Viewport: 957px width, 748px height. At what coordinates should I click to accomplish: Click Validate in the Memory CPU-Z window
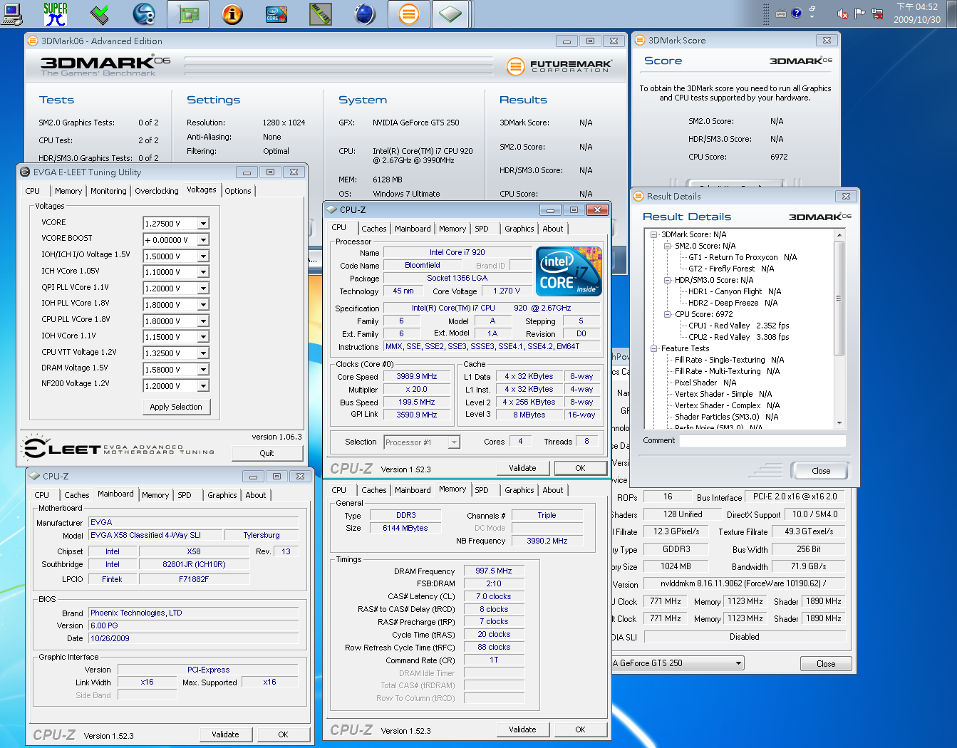(x=522, y=729)
